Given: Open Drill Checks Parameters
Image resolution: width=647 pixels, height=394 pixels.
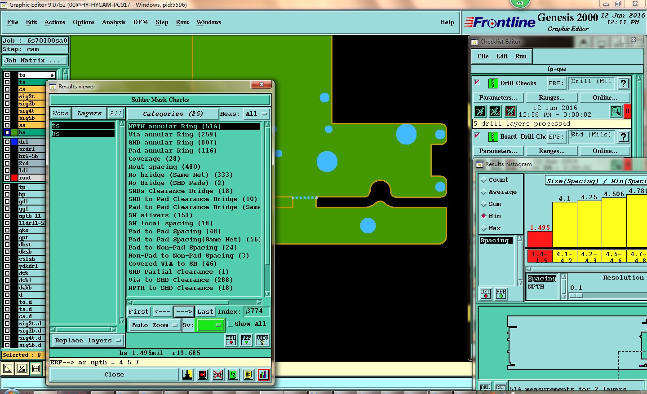Looking at the screenshot, I should [x=498, y=97].
